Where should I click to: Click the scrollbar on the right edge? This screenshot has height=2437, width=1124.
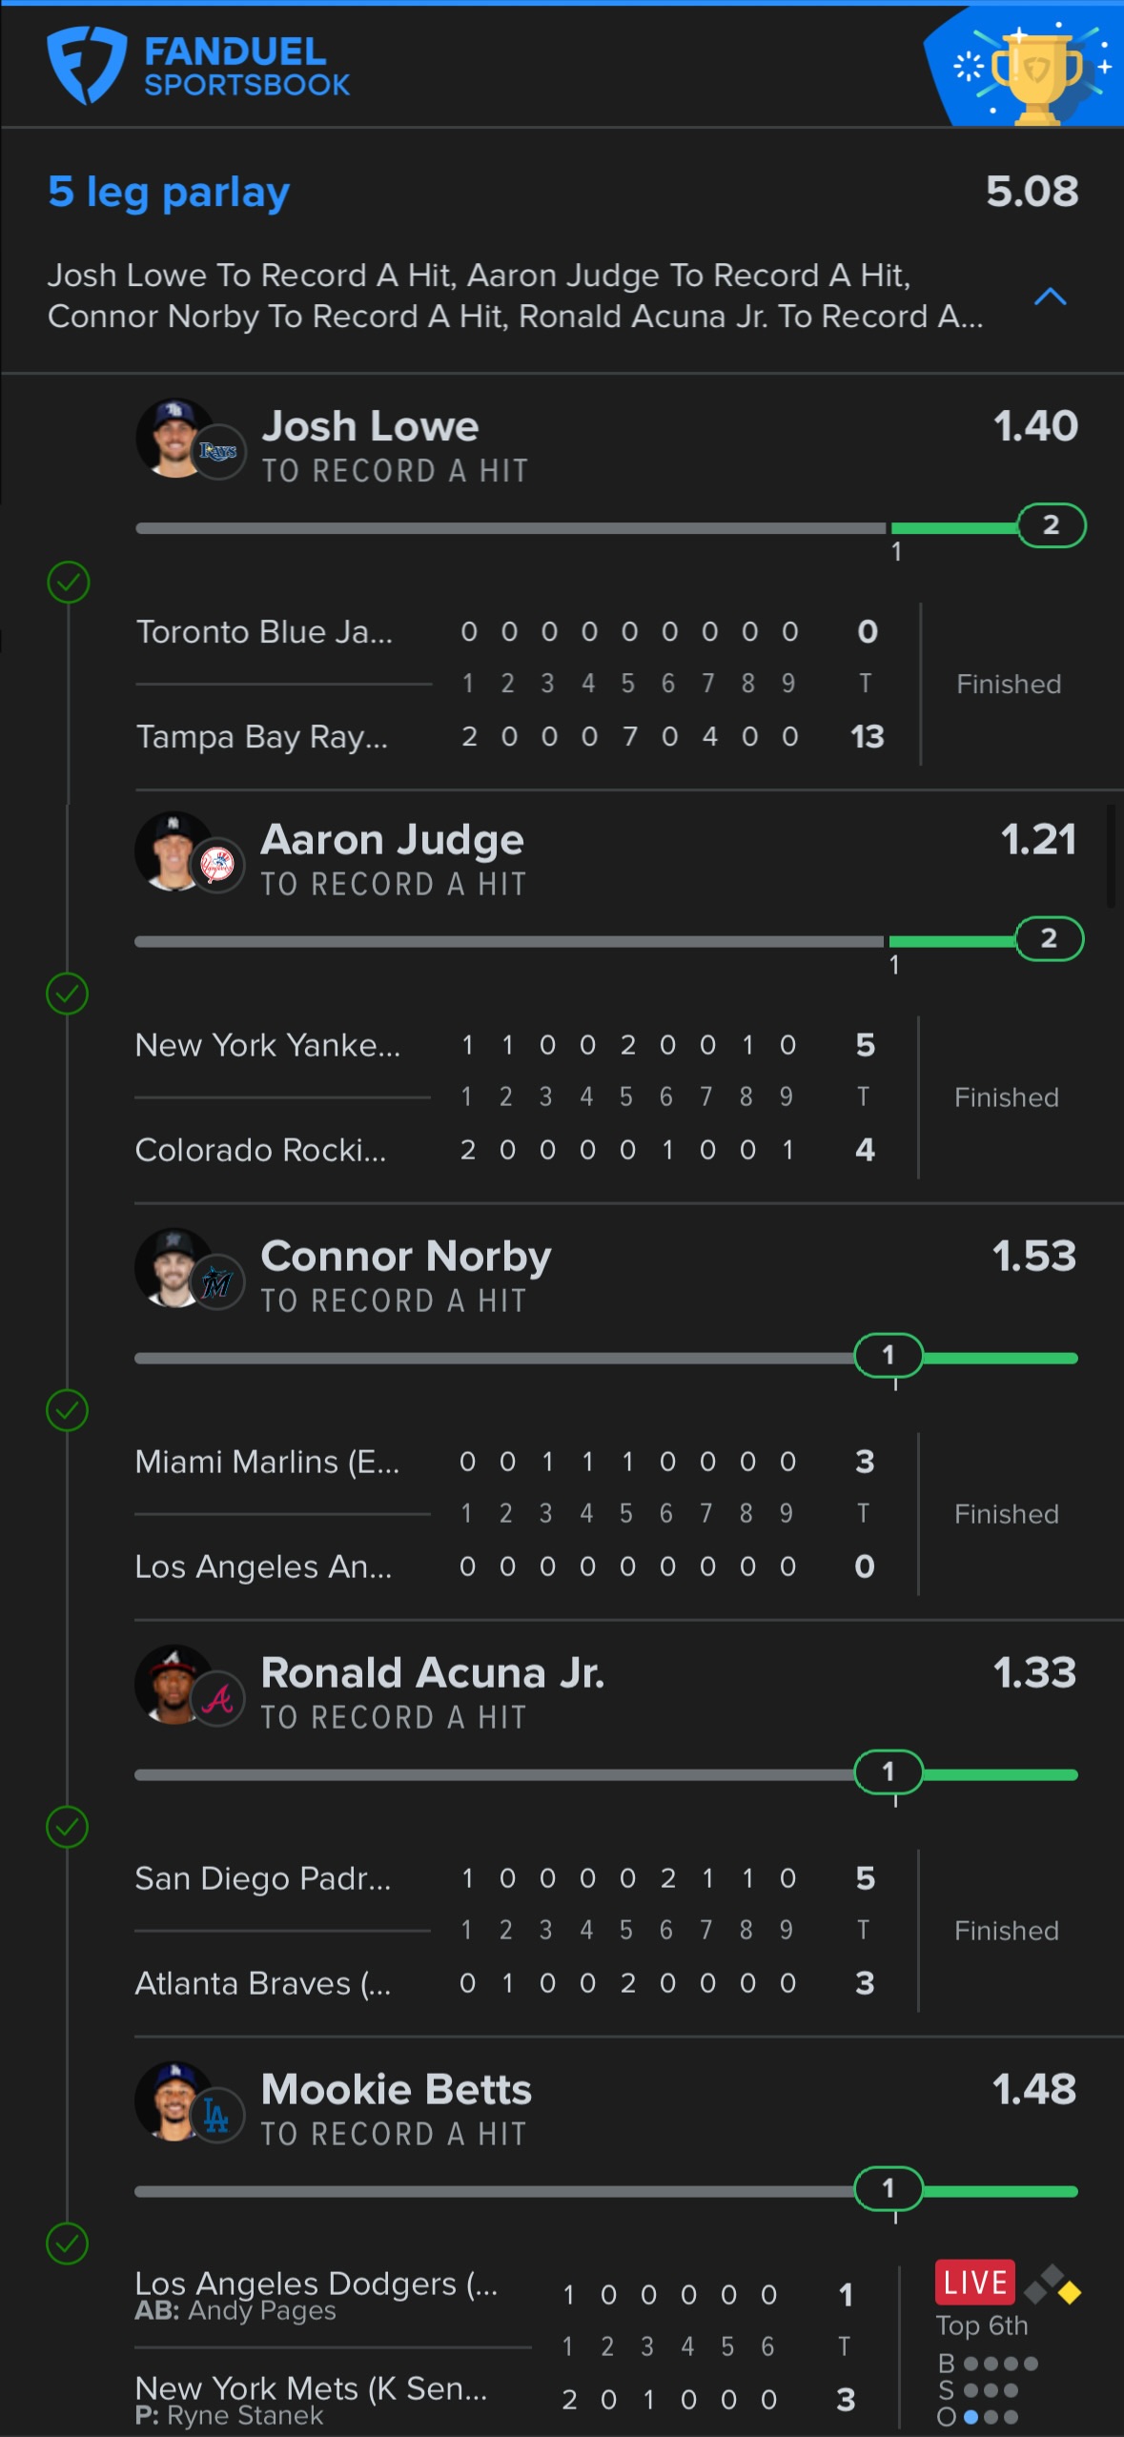pos(1111,855)
